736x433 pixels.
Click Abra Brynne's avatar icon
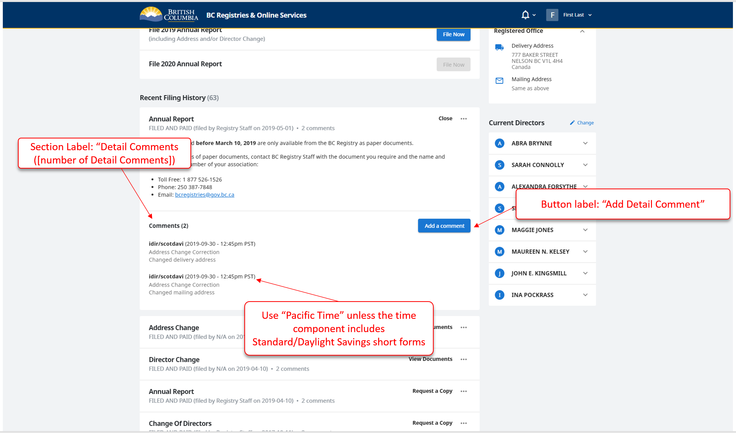[499, 143]
